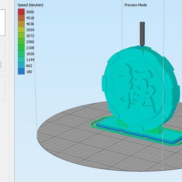Click the legend value "4036"
This screenshot has height=182, width=182.
[30, 24]
